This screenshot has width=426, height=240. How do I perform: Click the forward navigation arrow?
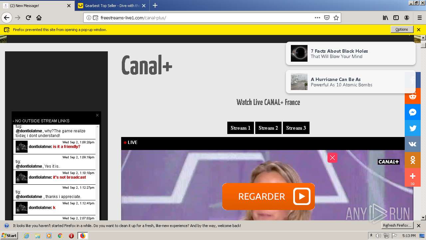tap(18, 18)
